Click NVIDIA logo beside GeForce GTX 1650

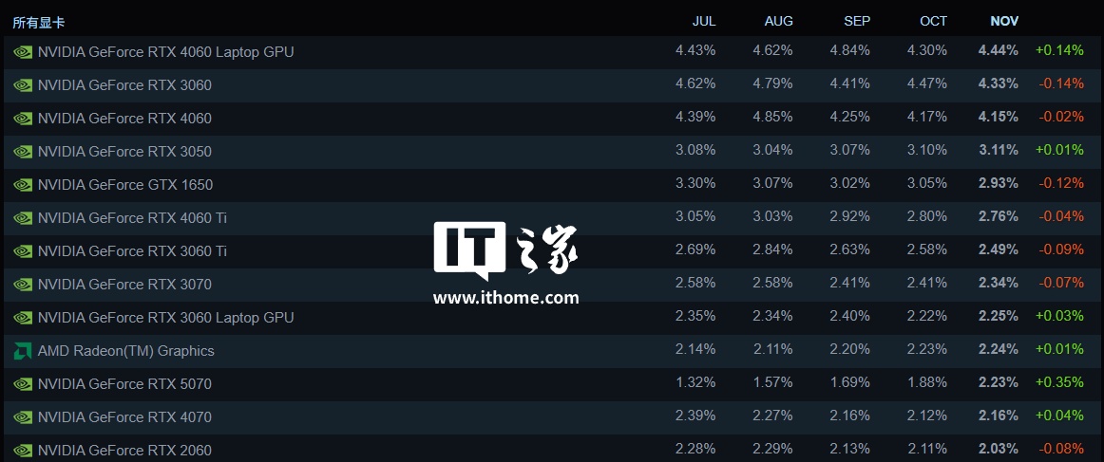coord(23,185)
